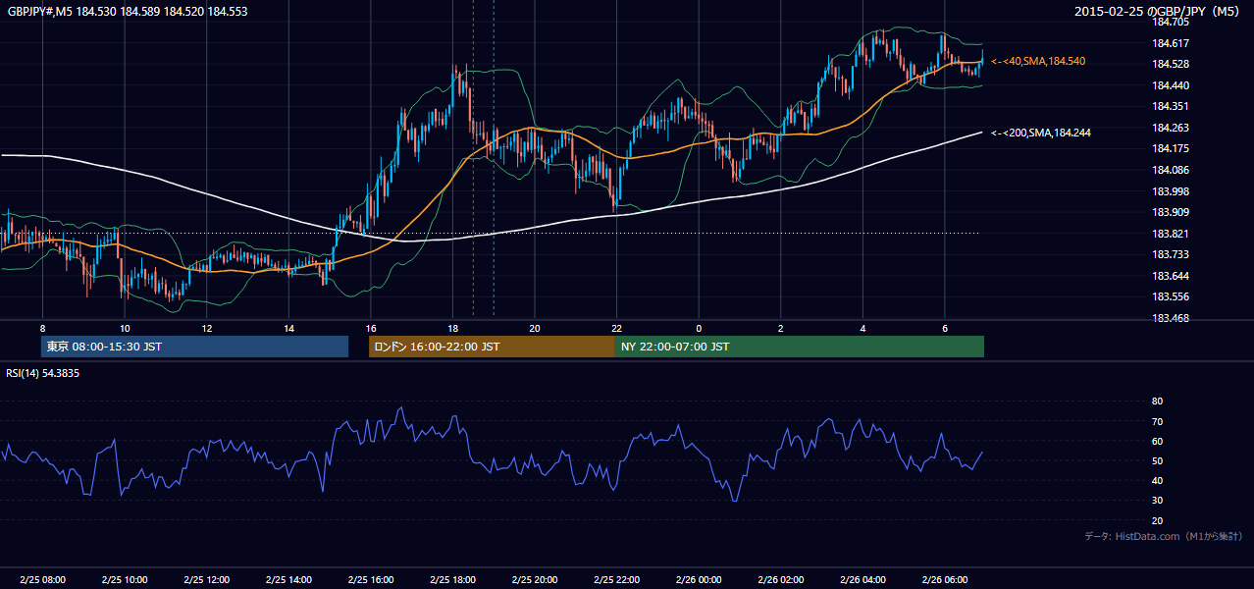Click the hour label 10 under the price chart
1254x589 pixels.
pyautogui.click(x=125, y=328)
